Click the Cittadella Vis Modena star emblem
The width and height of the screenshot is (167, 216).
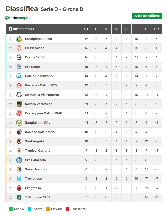(19, 95)
